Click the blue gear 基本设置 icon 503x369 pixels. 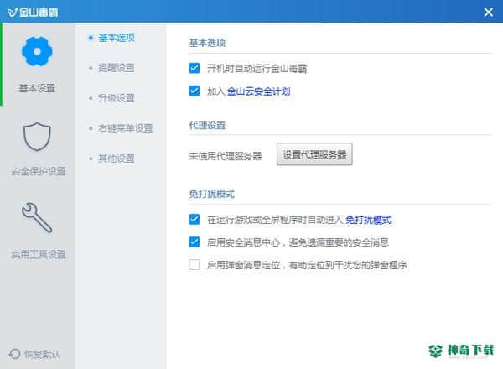click(x=37, y=51)
